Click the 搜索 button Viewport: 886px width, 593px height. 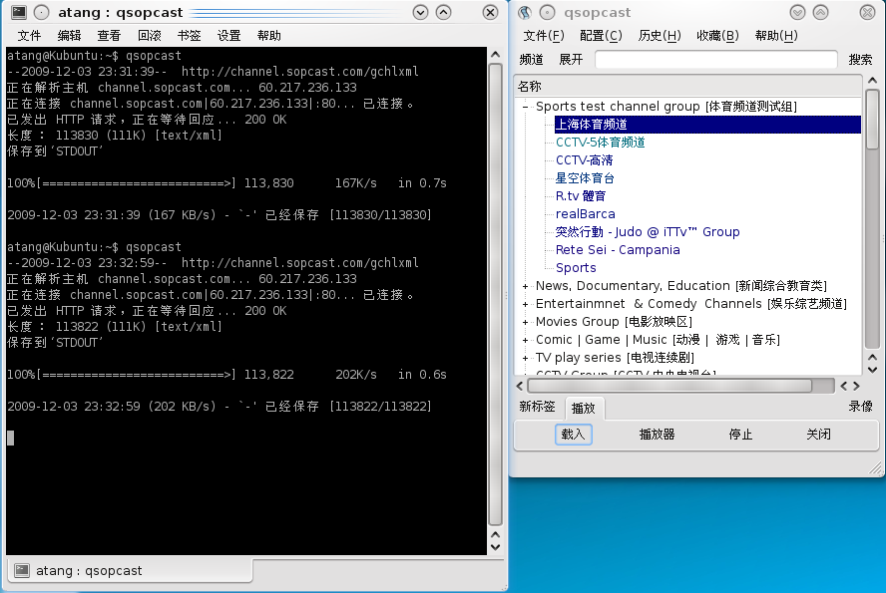click(860, 59)
